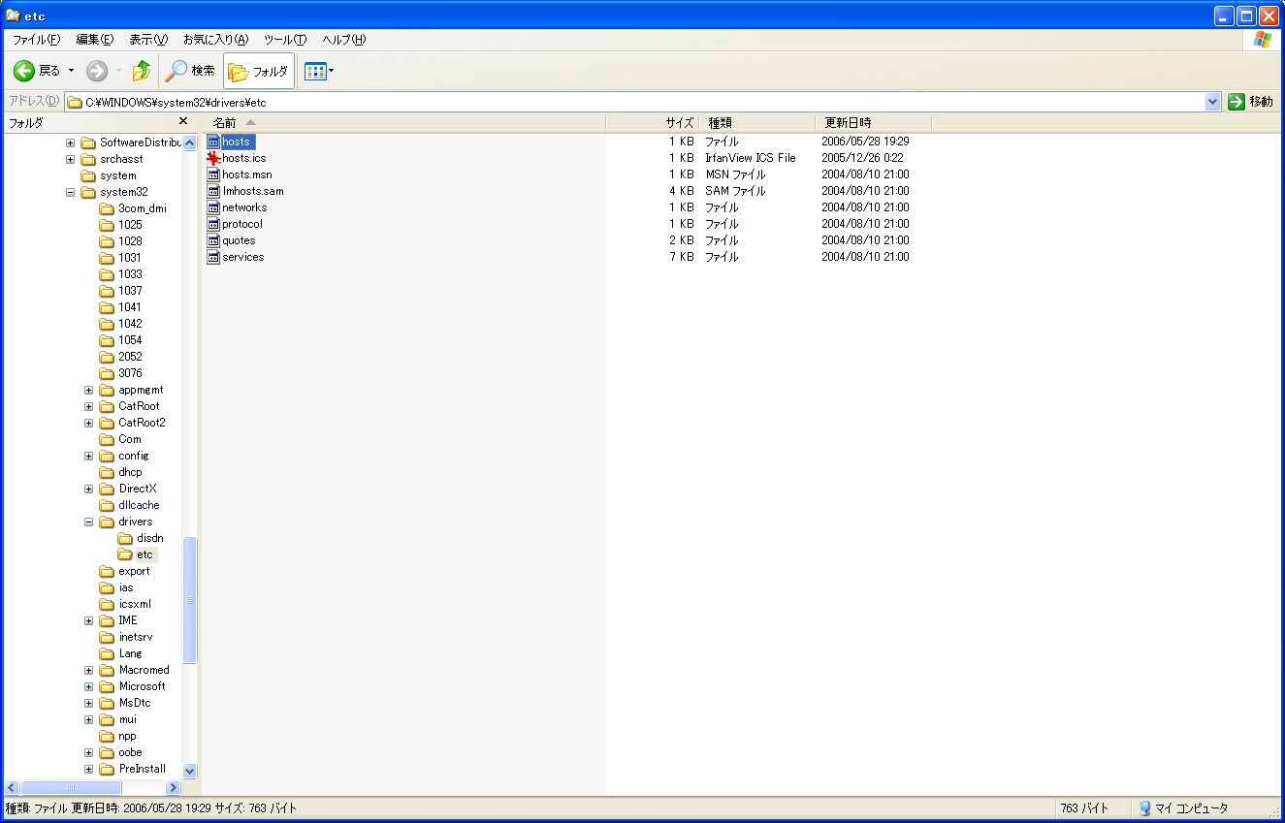Viewport: 1285px width, 823px height.
Task: Open the ツール(T) menu
Action: click(284, 40)
